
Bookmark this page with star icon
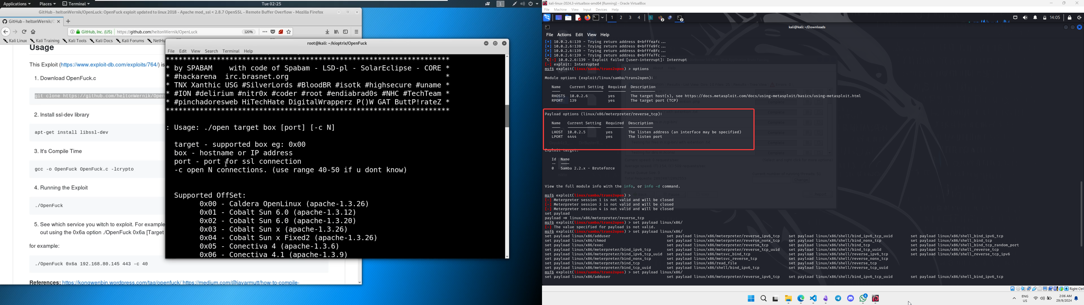pos(289,32)
